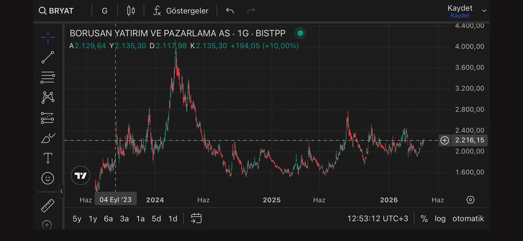Click the 2026 time axis label
Screen dimensions: 523x241
pos(389,200)
